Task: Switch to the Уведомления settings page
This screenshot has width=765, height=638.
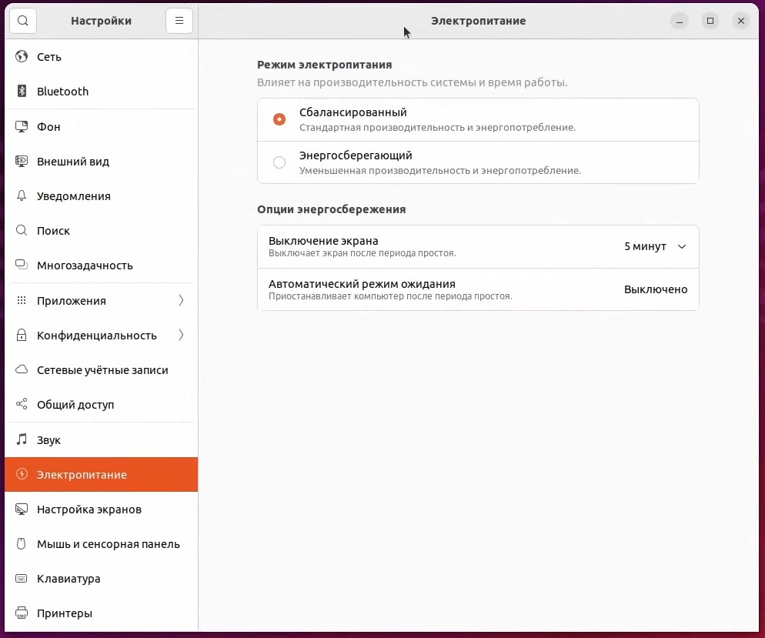Action: [x=101, y=195]
